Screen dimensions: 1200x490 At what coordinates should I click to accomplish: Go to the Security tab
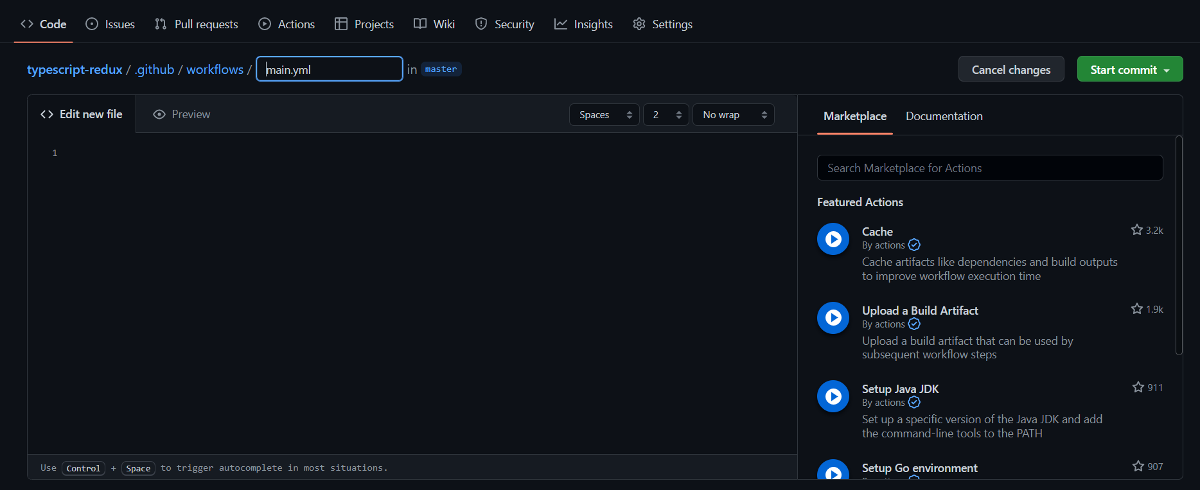pos(504,24)
